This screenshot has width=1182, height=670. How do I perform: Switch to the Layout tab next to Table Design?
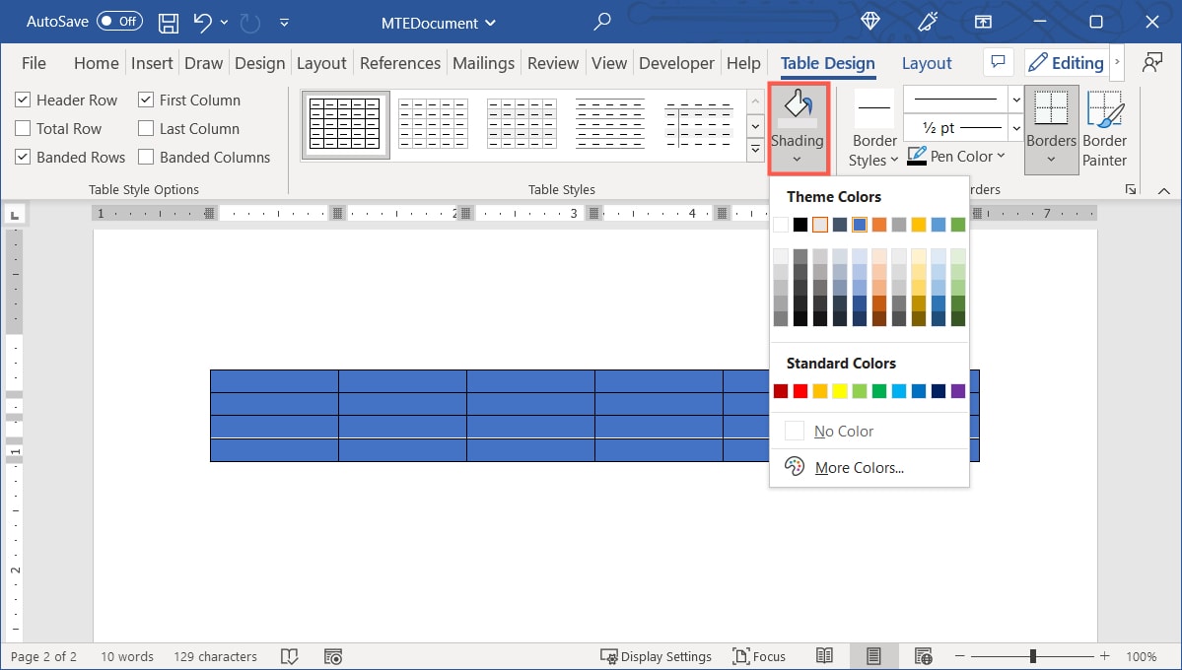coord(926,62)
